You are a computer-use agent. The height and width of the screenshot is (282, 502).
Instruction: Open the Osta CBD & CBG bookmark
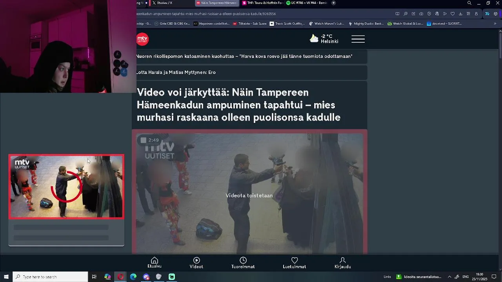coord(172,23)
